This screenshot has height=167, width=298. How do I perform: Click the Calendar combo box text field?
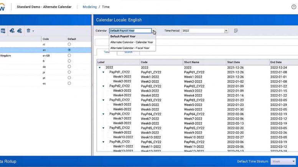130,31
